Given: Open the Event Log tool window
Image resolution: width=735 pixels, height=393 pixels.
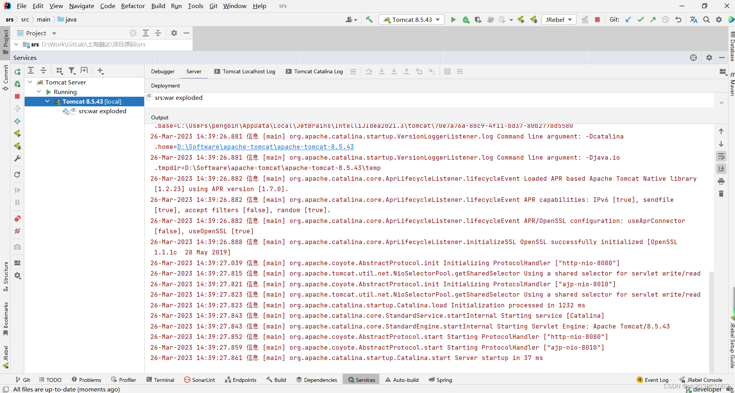Looking at the screenshot, I should coord(653,380).
